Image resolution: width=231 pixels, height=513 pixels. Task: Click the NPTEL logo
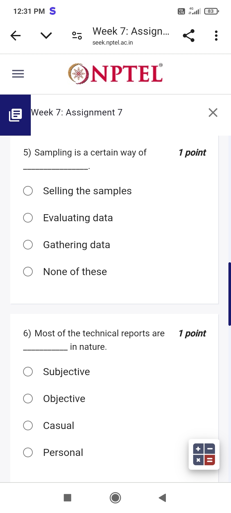pyautogui.click(x=116, y=74)
